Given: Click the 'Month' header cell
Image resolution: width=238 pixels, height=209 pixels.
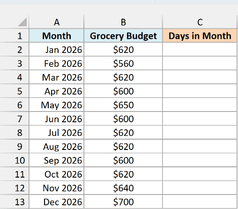Looking at the screenshot, I should (57, 36).
